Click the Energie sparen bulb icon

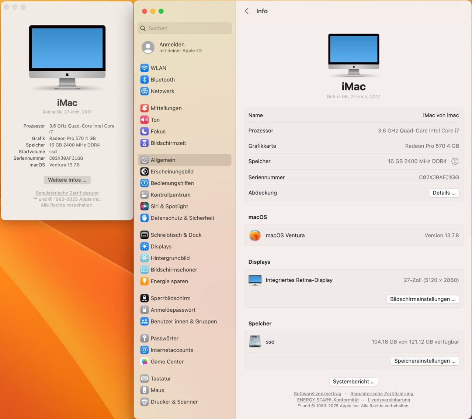pyautogui.click(x=144, y=281)
